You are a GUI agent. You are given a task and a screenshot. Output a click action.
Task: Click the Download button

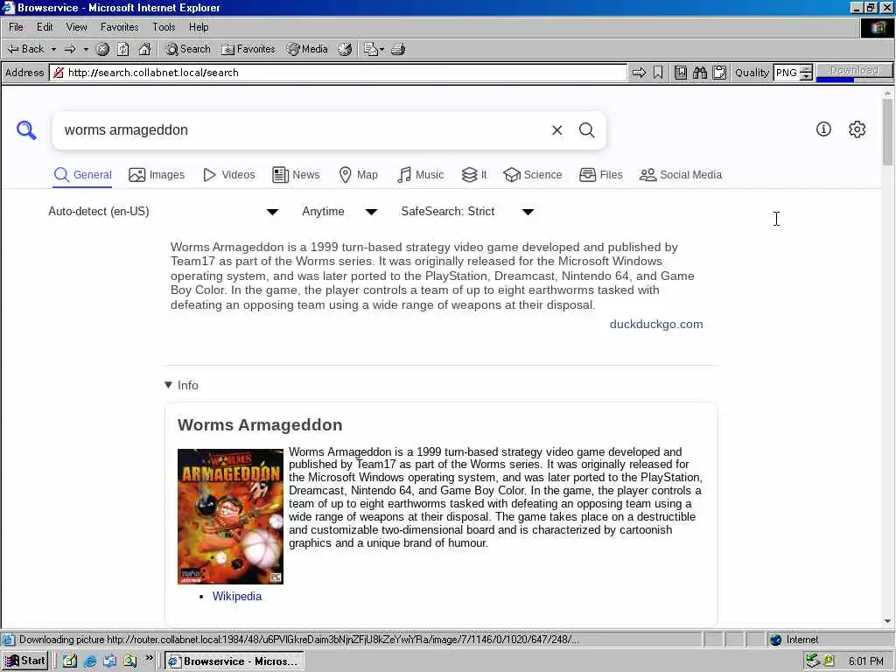[x=854, y=70]
